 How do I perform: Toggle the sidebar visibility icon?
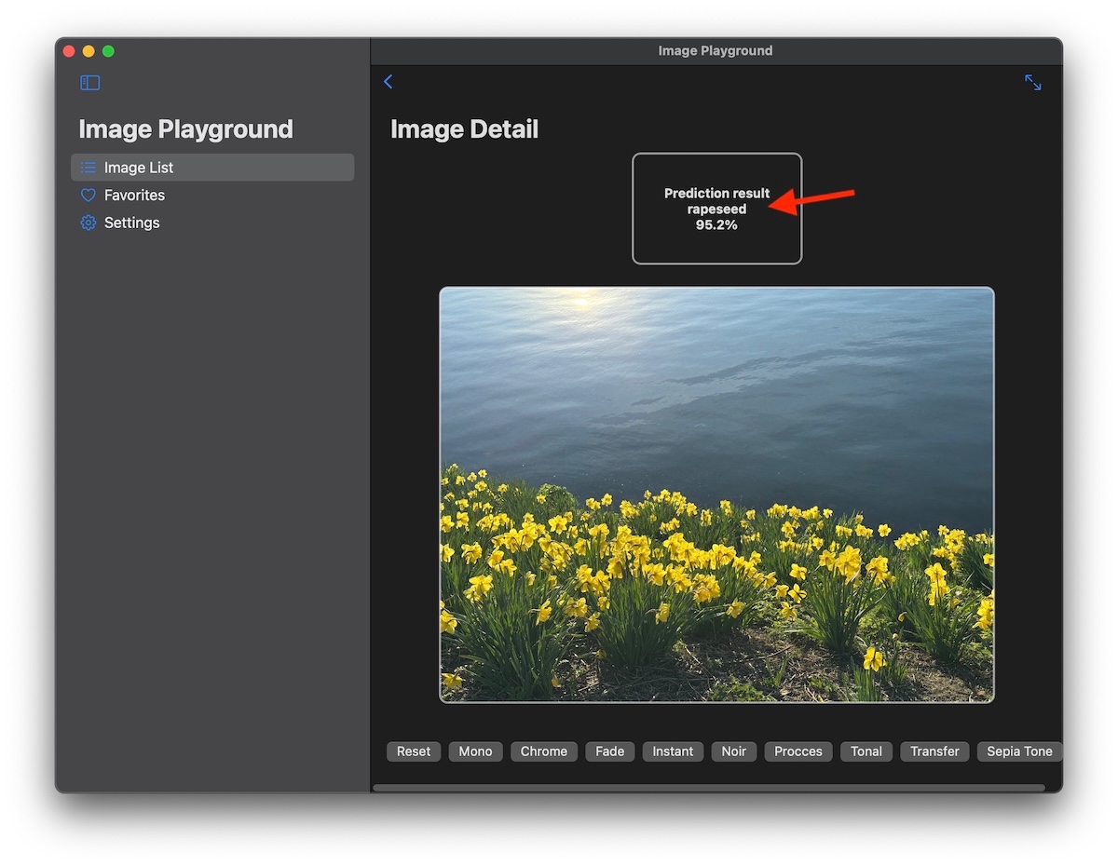(90, 83)
